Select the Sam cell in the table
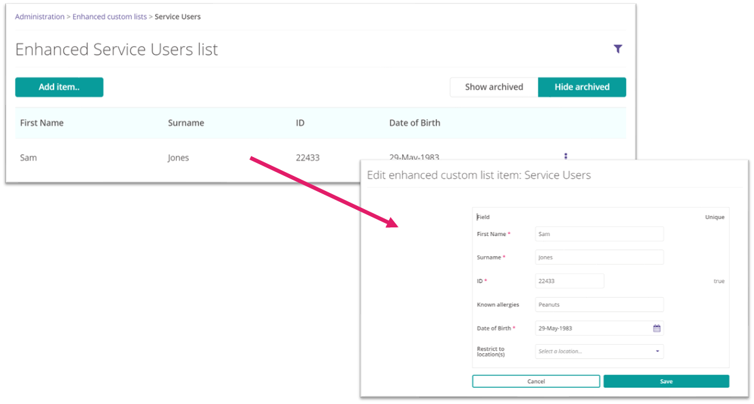The width and height of the screenshot is (754, 404). (29, 158)
